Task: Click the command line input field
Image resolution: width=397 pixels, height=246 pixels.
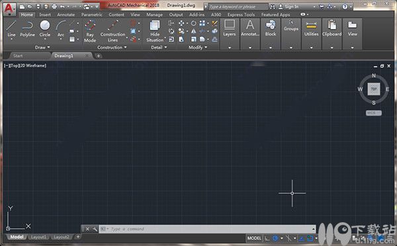Action: [207, 229]
